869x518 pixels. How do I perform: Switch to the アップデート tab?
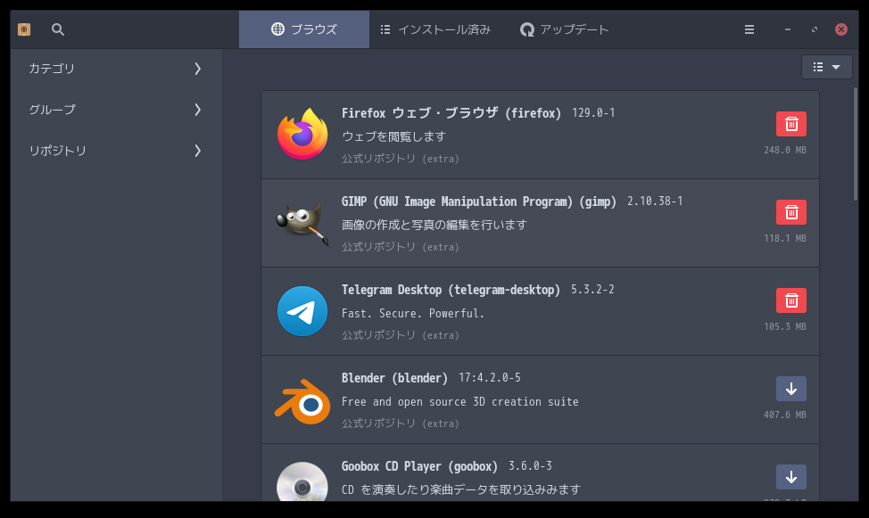[564, 29]
